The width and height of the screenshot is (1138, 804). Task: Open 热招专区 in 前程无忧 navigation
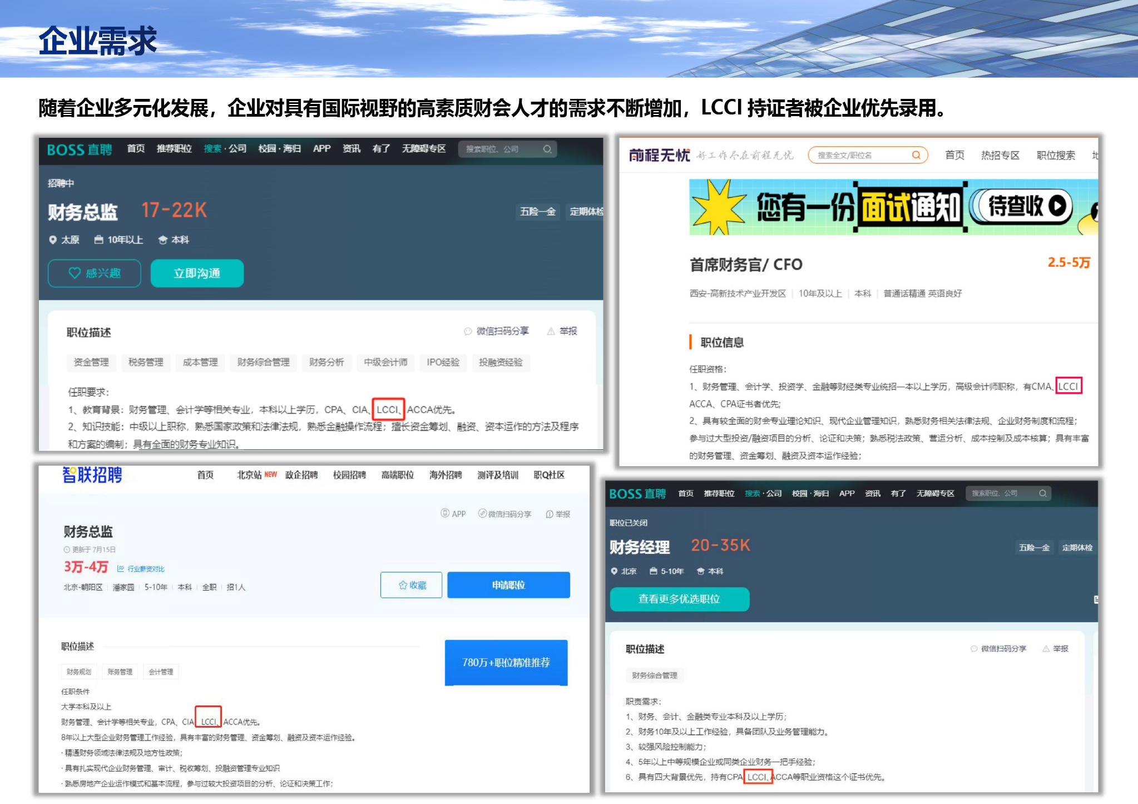point(1000,155)
